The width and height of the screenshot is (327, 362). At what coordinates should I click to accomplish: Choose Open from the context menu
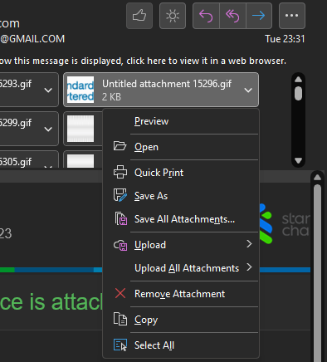(x=181, y=147)
